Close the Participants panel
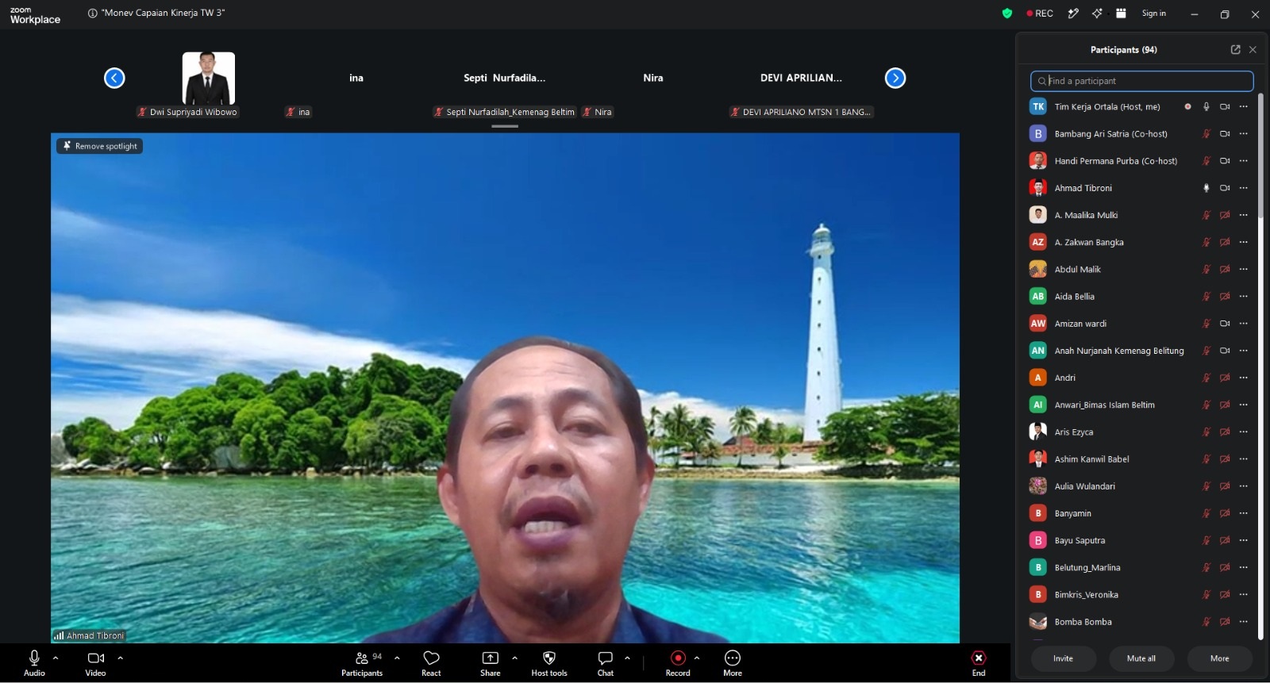The width and height of the screenshot is (1270, 683). point(1253,49)
